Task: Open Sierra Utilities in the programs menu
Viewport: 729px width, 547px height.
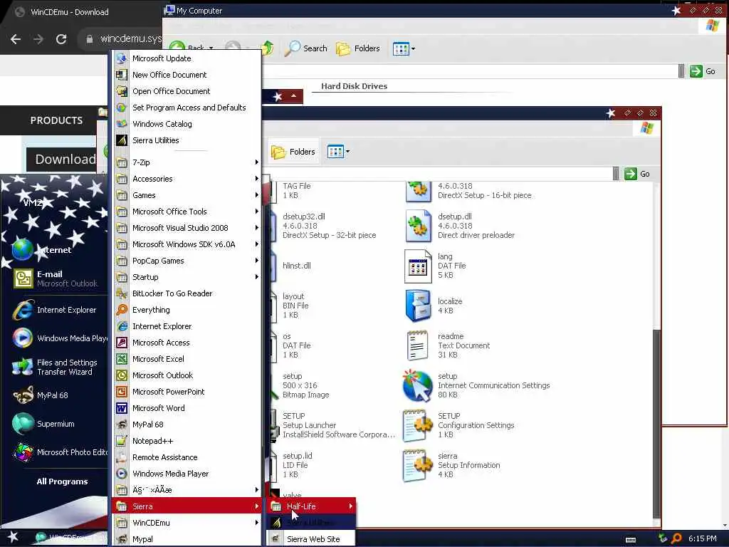Action: 155,140
